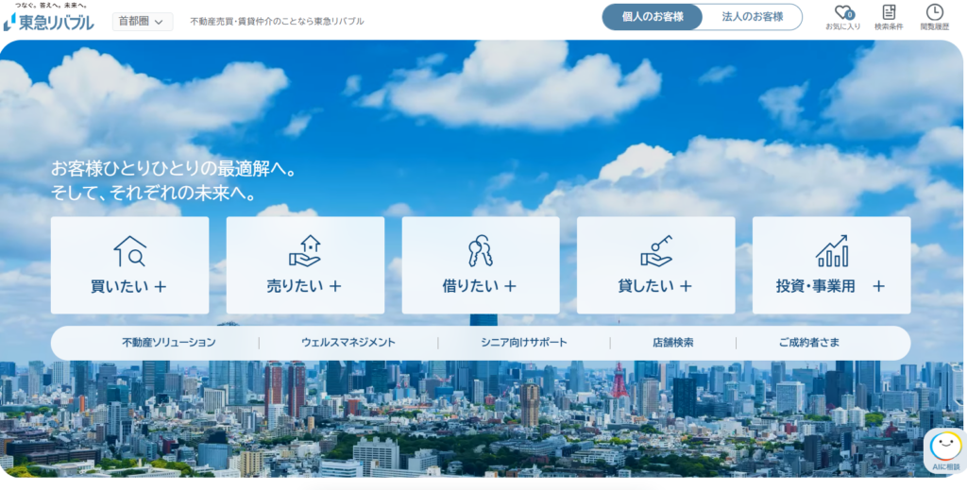Click the house search icon on 買いたい
The image size is (967, 490).
pos(129,251)
